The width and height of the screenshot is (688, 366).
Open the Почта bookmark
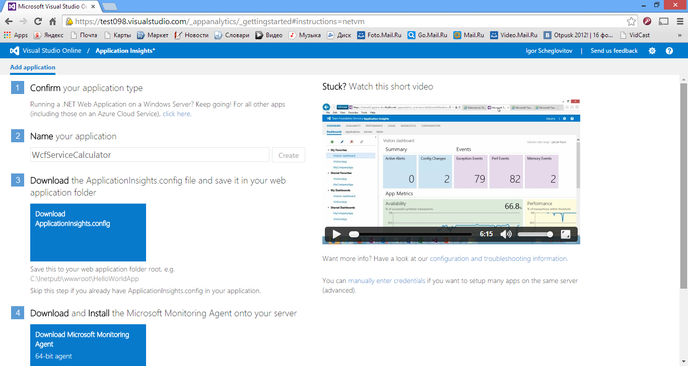click(x=84, y=35)
